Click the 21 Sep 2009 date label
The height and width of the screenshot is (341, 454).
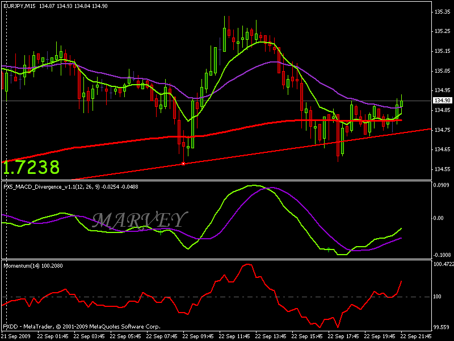click(x=15, y=336)
